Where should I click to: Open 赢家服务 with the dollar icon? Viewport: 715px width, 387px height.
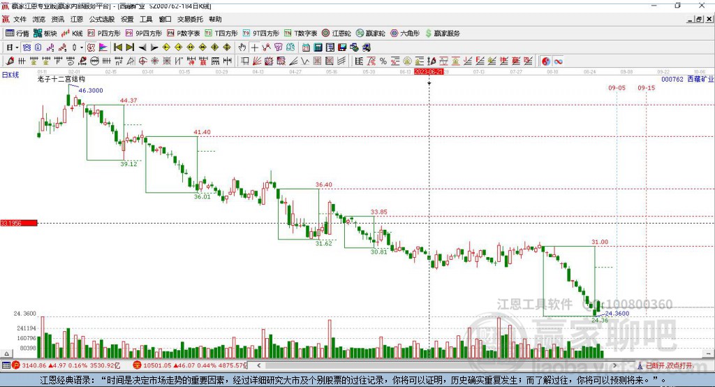click(442, 34)
